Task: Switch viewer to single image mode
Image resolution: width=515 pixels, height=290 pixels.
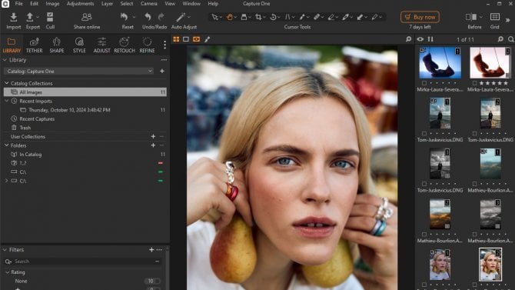Action: [x=186, y=39]
